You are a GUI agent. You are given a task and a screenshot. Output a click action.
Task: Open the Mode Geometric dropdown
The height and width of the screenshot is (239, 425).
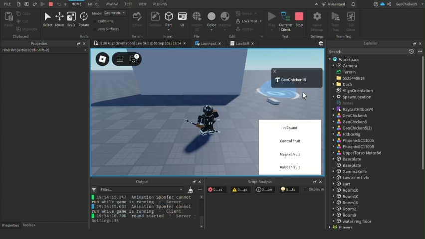115,13
